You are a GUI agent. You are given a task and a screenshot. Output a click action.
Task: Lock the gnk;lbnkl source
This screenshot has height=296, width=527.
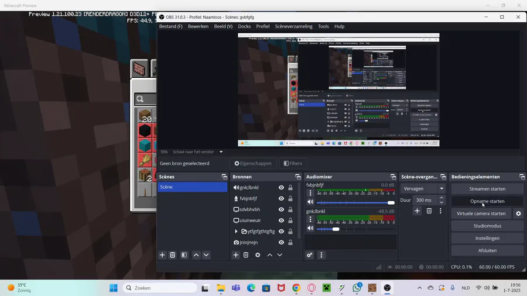pos(290,188)
